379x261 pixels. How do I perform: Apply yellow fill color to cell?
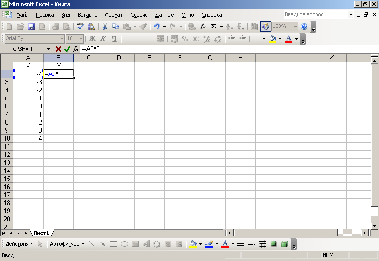(273, 39)
